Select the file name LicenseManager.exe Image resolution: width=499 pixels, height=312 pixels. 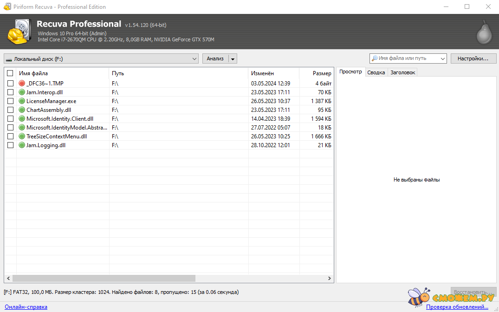click(x=51, y=101)
